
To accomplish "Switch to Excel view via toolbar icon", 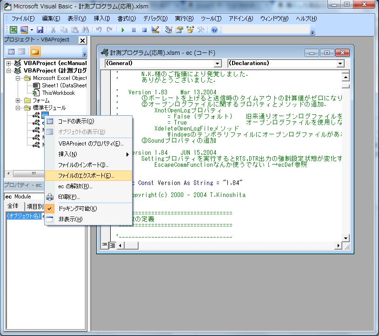I will click(x=13, y=30).
